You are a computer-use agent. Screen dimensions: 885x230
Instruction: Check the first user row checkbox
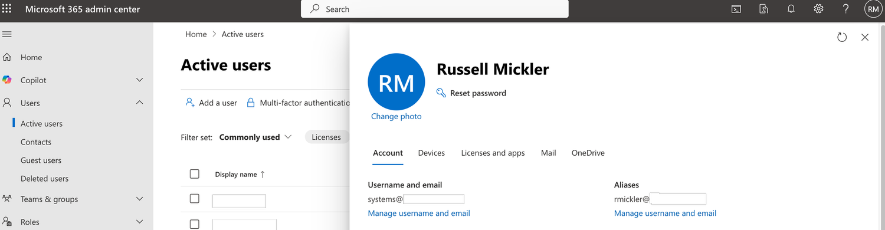click(x=195, y=199)
